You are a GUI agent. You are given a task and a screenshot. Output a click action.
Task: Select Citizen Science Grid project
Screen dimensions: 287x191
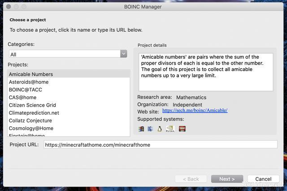69,105
